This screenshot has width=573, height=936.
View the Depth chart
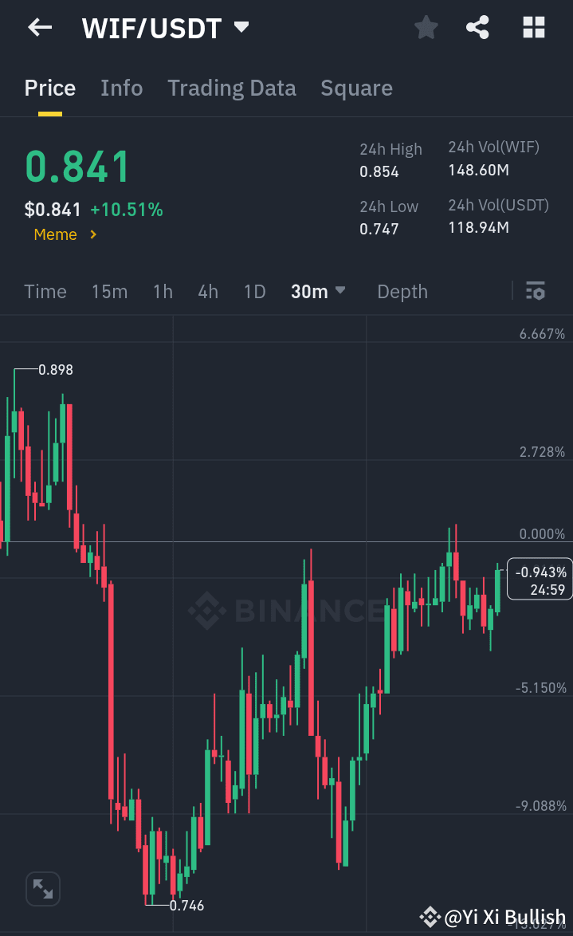point(402,292)
